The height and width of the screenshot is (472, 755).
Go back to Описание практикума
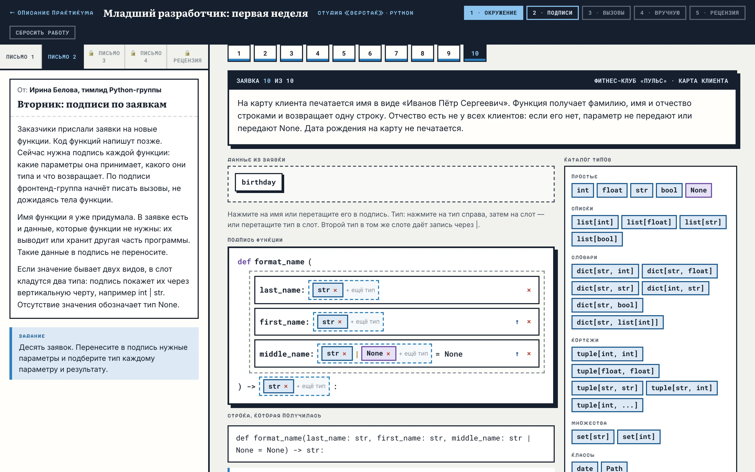[x=51, y=13]
